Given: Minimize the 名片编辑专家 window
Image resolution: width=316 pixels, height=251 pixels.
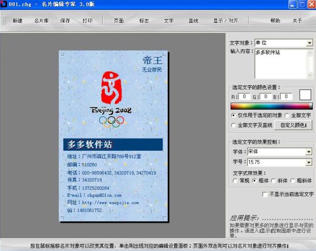Looking at the screenshot, I should (x=293, y=4).
